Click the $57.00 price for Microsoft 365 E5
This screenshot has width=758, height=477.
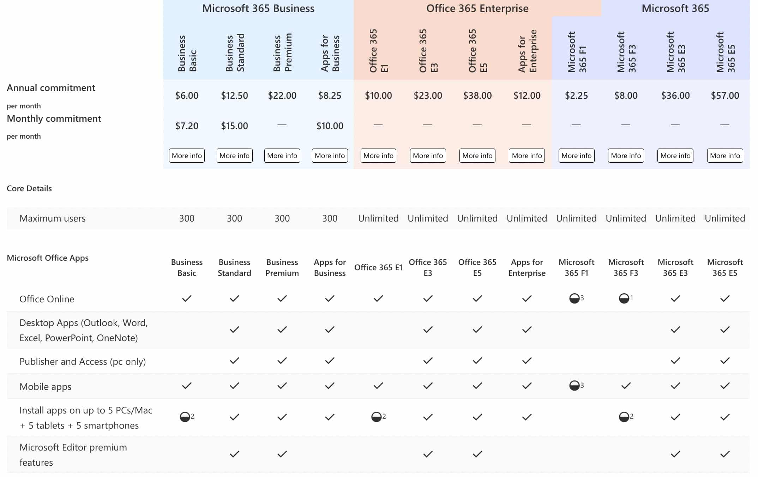[724, 95]
